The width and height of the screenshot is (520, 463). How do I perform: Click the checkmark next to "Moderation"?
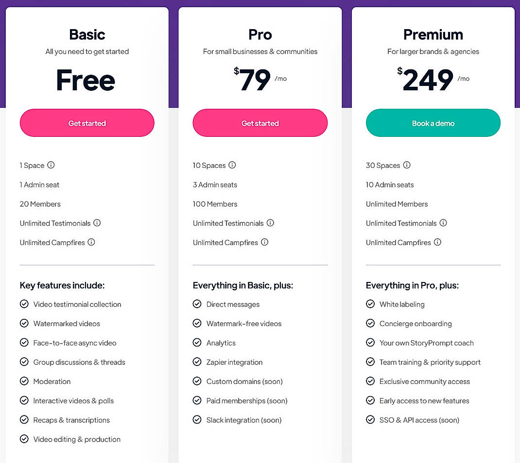coord(24,381)
